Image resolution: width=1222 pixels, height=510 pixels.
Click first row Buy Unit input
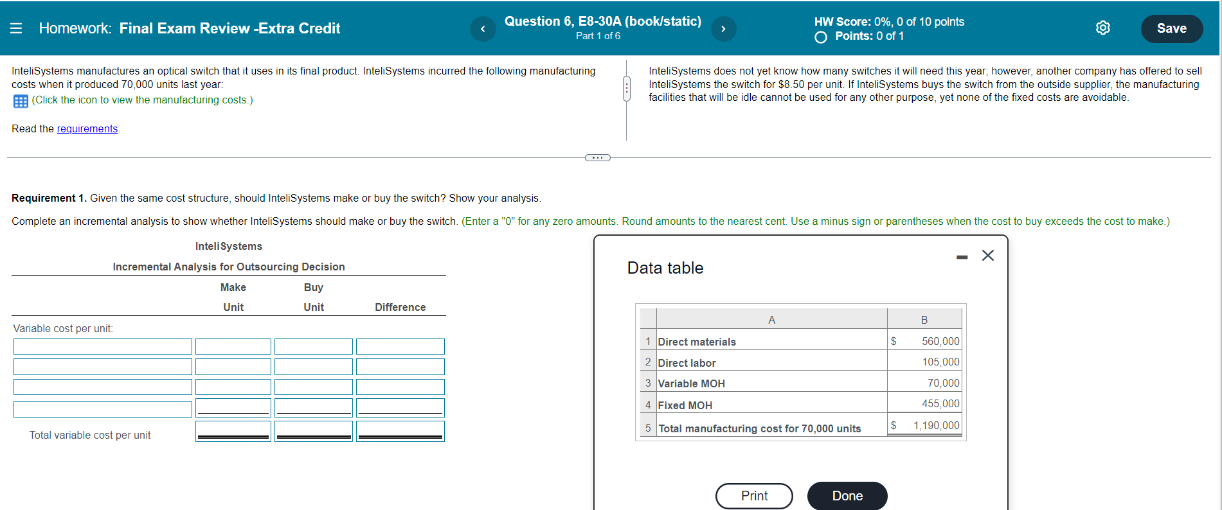(x=314, y=347)
